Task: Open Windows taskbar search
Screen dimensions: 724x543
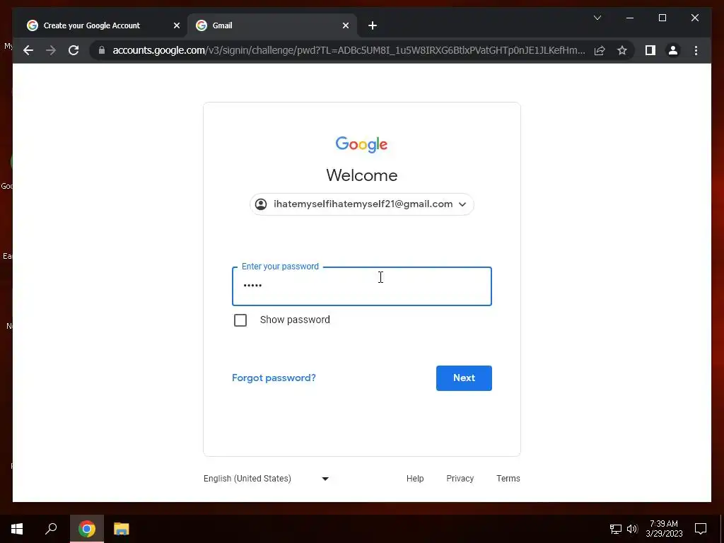Action: [51, 529]
